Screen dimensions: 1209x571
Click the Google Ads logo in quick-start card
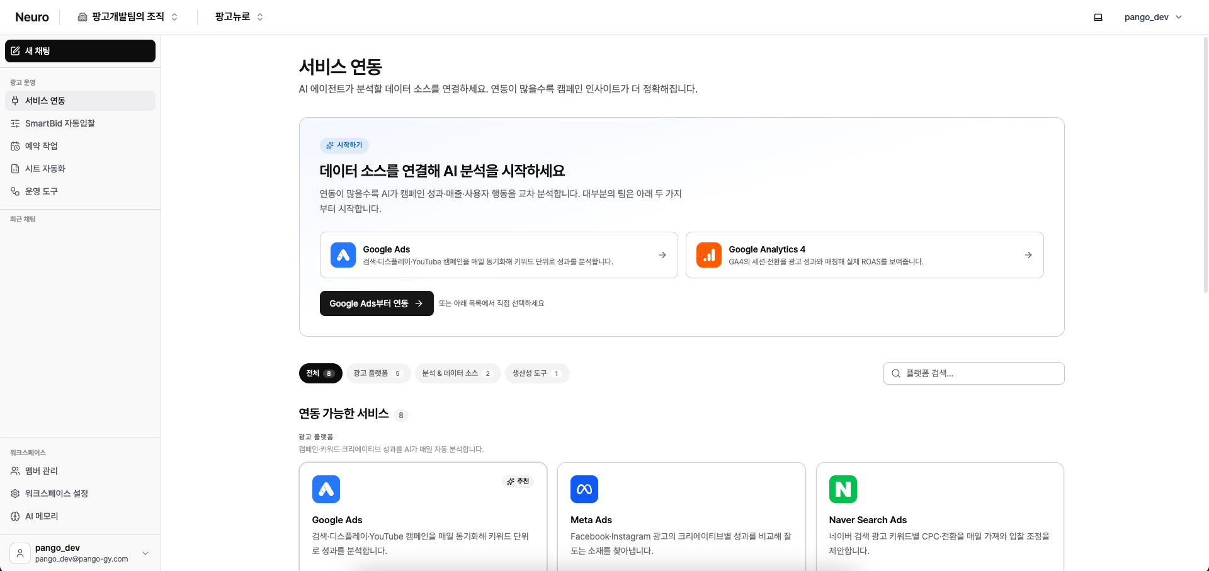click(343, 255)
